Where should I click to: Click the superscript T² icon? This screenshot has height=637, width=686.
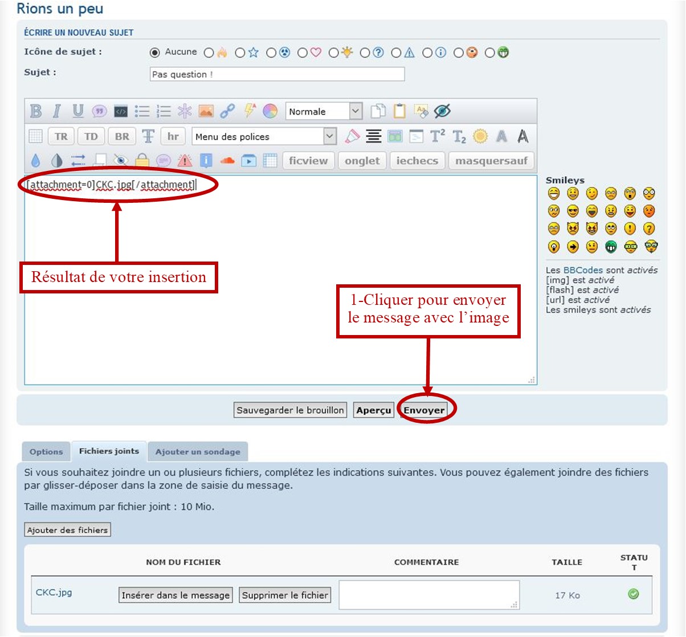[438, 136]
